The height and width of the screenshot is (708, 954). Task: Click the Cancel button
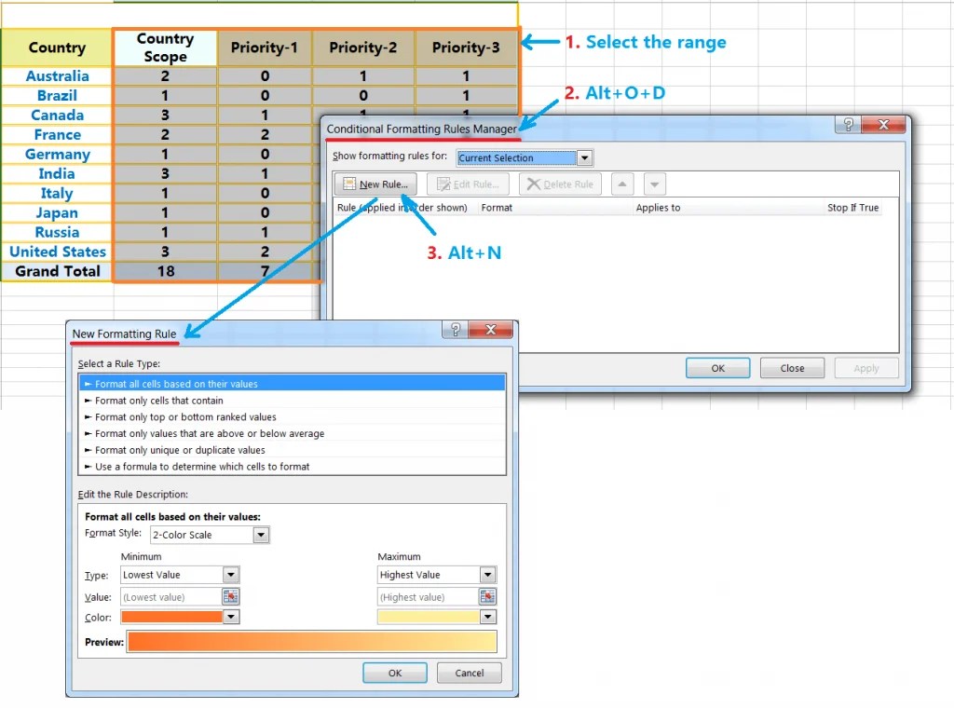(x=469, y=673)
